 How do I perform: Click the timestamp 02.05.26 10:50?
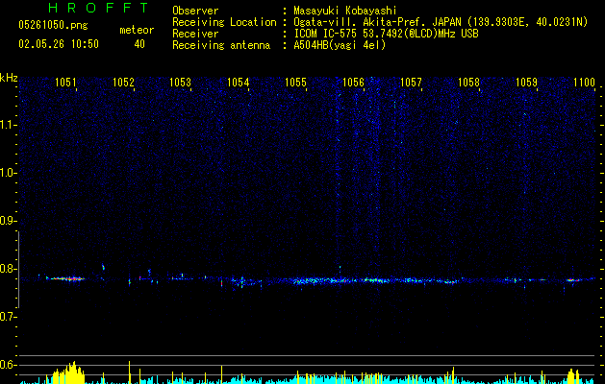[x=59, y=44]
